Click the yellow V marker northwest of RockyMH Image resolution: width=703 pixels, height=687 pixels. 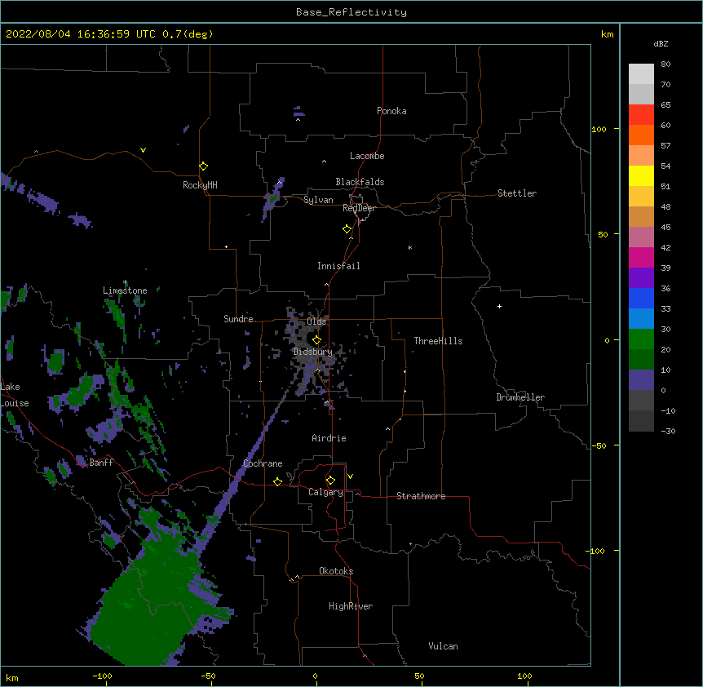click(143, 150)
